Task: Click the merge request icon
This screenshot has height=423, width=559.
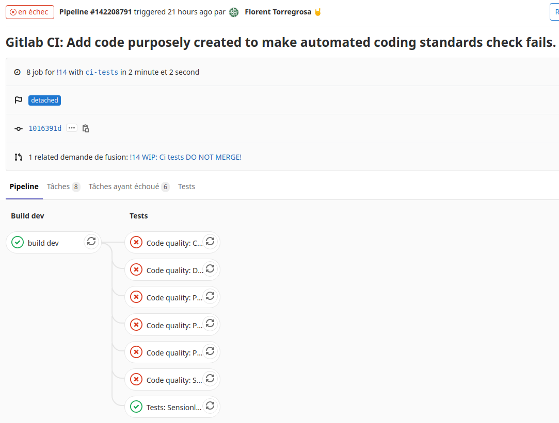Action: (x=19, y=157)
